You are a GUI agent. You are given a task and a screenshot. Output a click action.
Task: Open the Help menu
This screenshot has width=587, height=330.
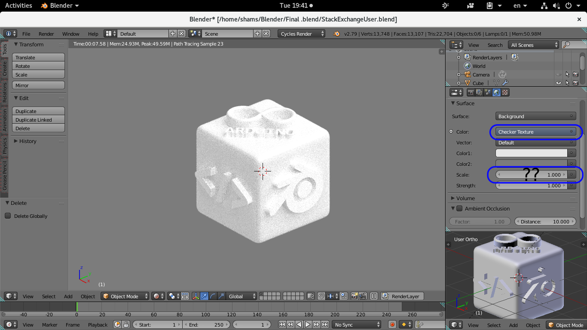point(93,34)
